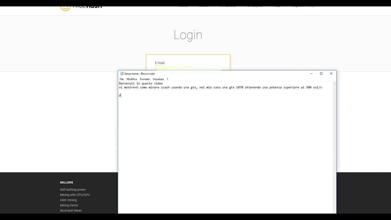This screenshot has height=220, width=391.
Task: Click the NiceHash logo in the browser page
Action: 81,8
